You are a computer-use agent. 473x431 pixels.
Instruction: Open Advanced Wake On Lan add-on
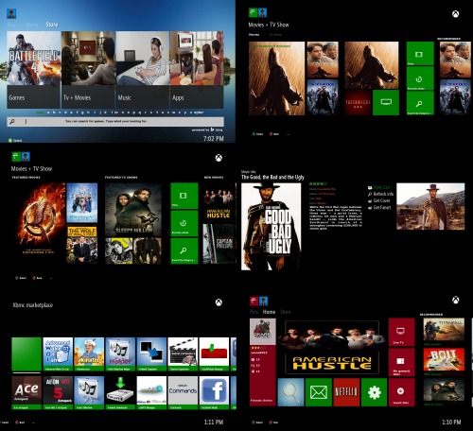[x=58, y=354]
